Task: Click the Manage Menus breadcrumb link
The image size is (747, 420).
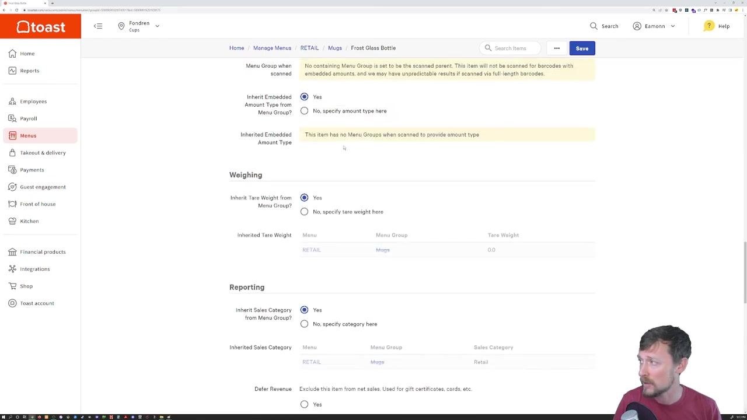Action: point(272,48)
